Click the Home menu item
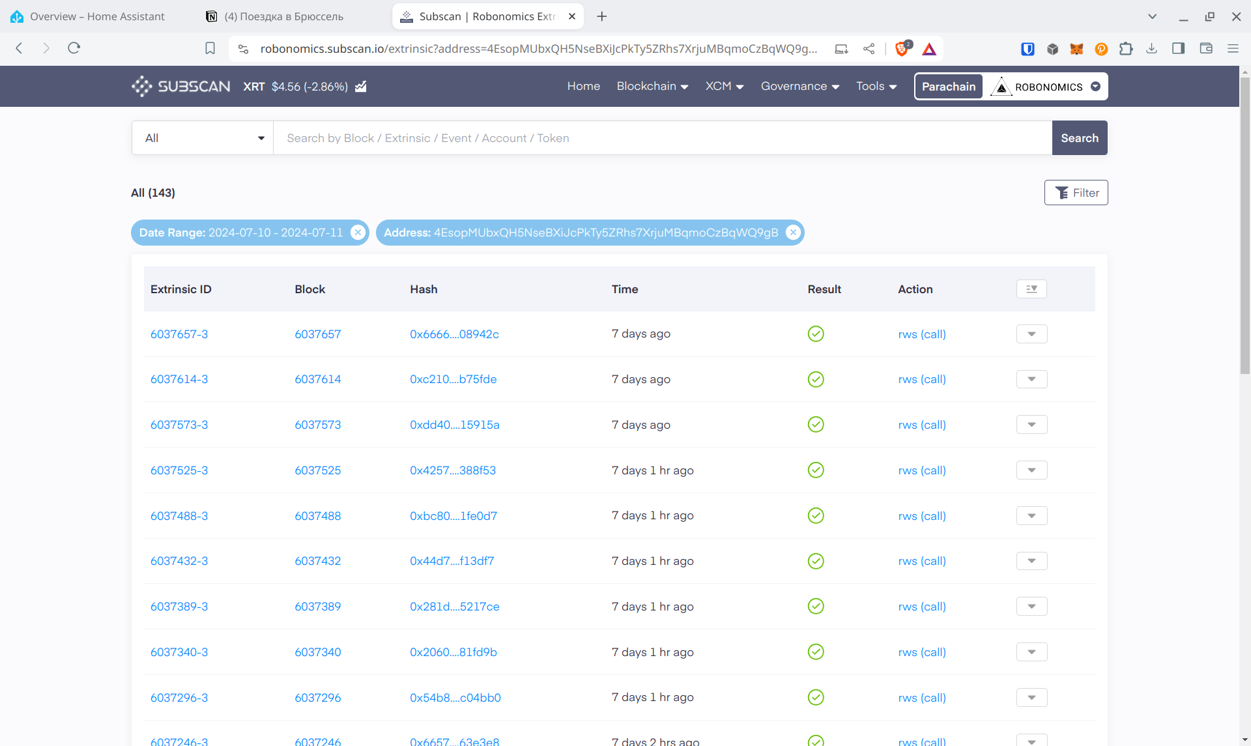This screenshot has height=746, width=1251. pos(583,87)
